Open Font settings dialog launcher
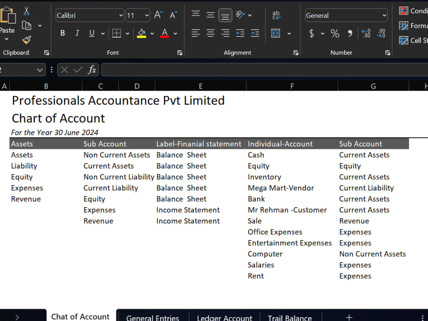428x321 pixels. click(180, 53)
